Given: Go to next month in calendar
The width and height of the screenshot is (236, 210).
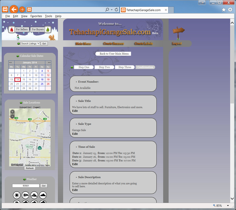Looking at the screenshot, I should (49, 63).
